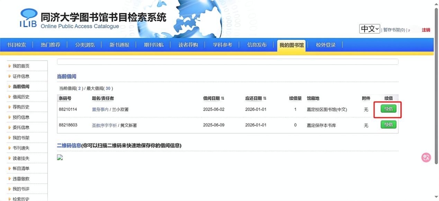Open 证件信息 in the sidebar
This screenshot has height=201, width=439.
coord(21,76)
